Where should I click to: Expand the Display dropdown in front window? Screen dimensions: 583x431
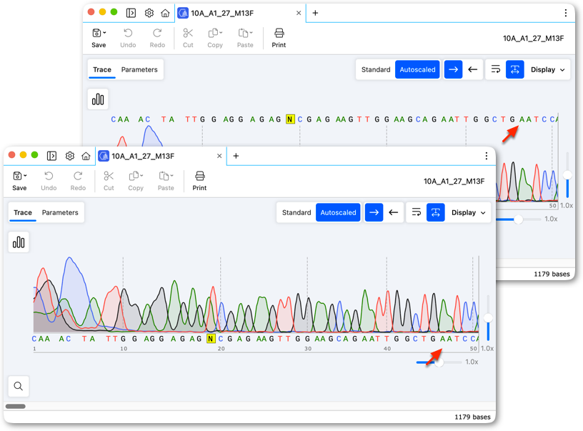coord(469,213)
